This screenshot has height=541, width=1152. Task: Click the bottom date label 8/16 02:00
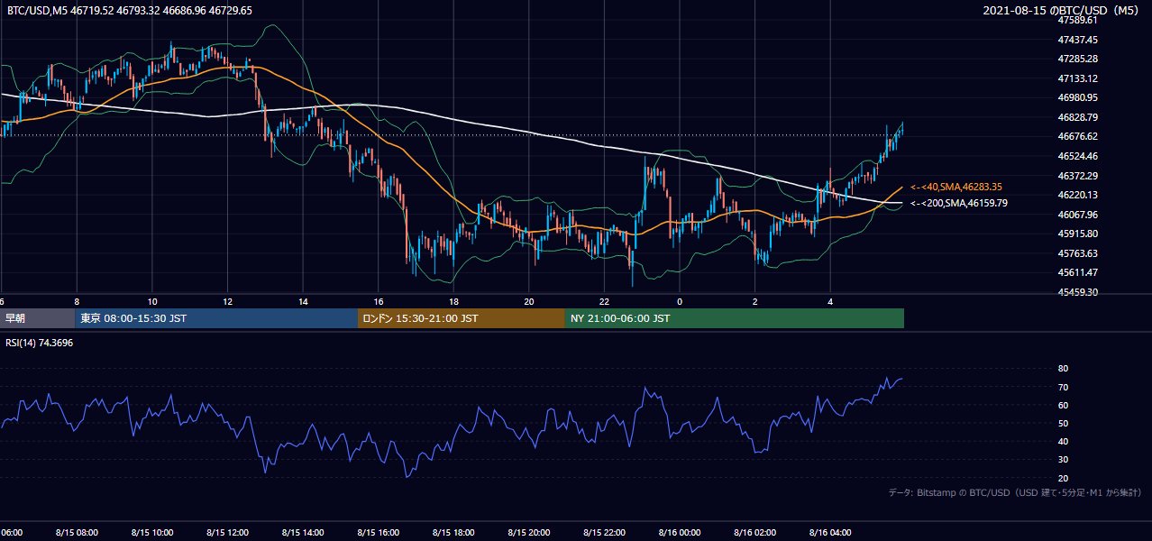[755, 533]
